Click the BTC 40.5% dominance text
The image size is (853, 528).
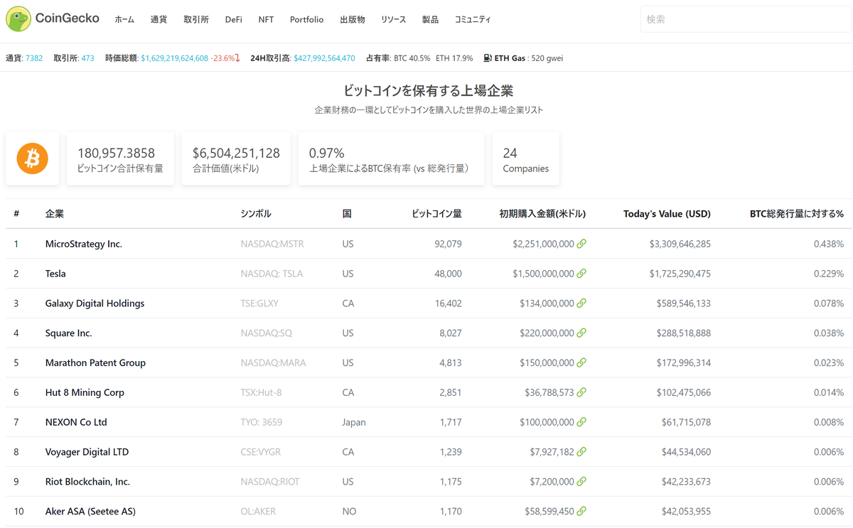point(412,58)
